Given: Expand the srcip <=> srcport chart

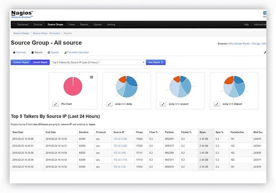Looking at the screenshot, I should [x=163, y=104].
